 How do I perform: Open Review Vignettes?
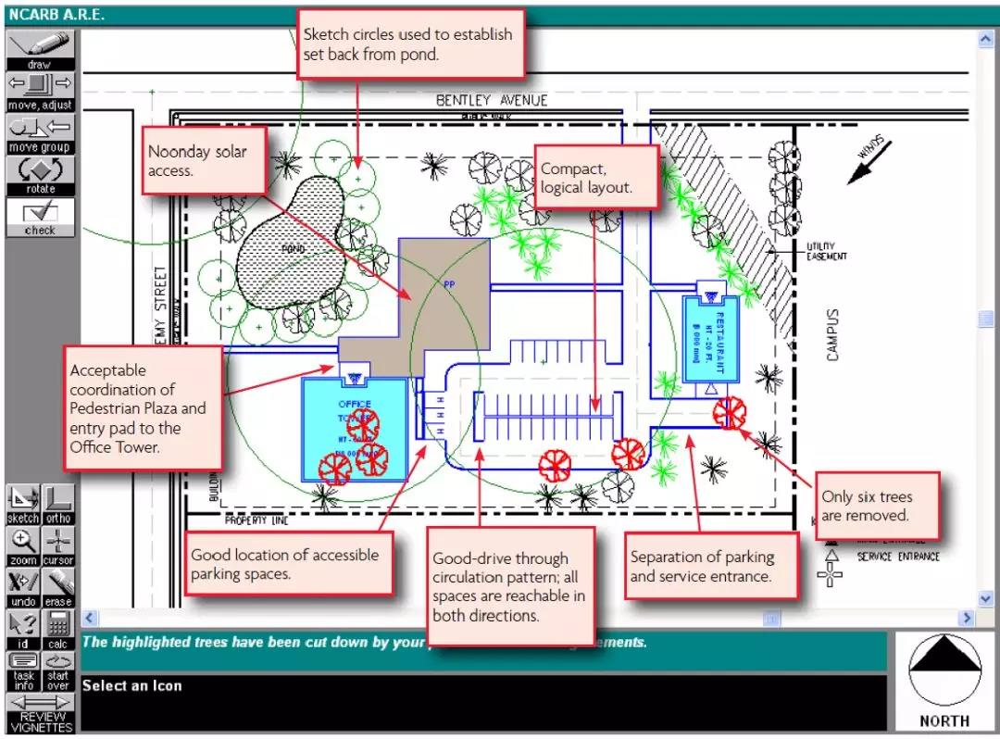(x=41, y=714)
